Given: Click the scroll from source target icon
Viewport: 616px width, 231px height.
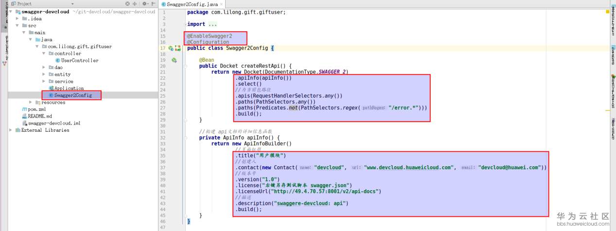Looking at the screenshot, I should pos(127,3).
